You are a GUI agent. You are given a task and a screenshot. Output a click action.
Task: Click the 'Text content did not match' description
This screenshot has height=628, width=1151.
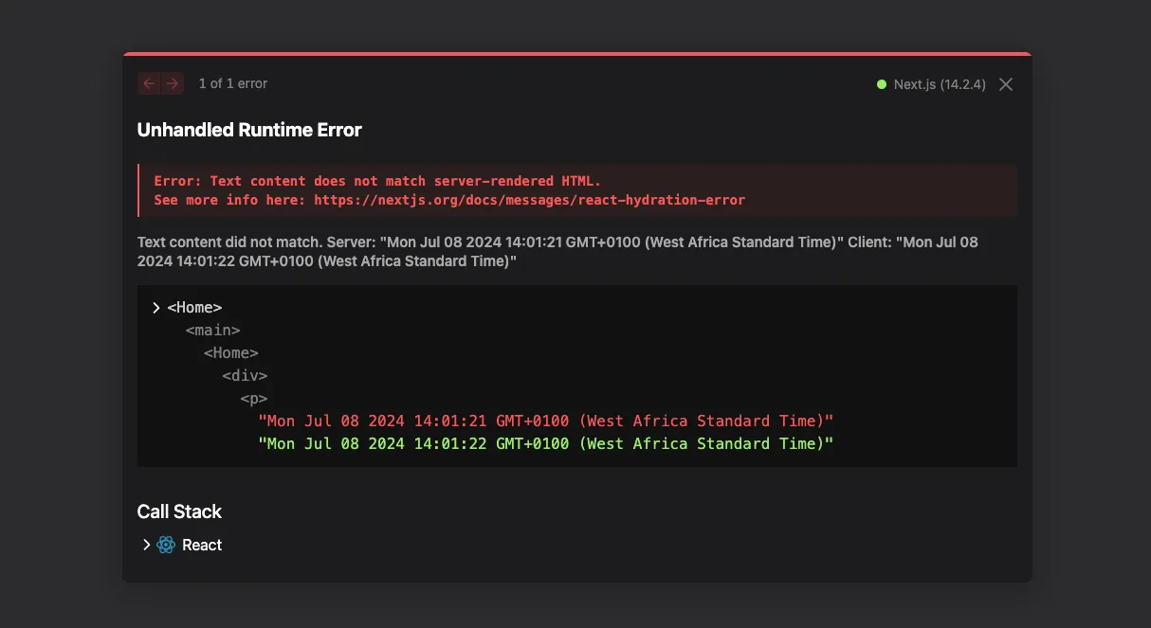click(x=557, y=251)
